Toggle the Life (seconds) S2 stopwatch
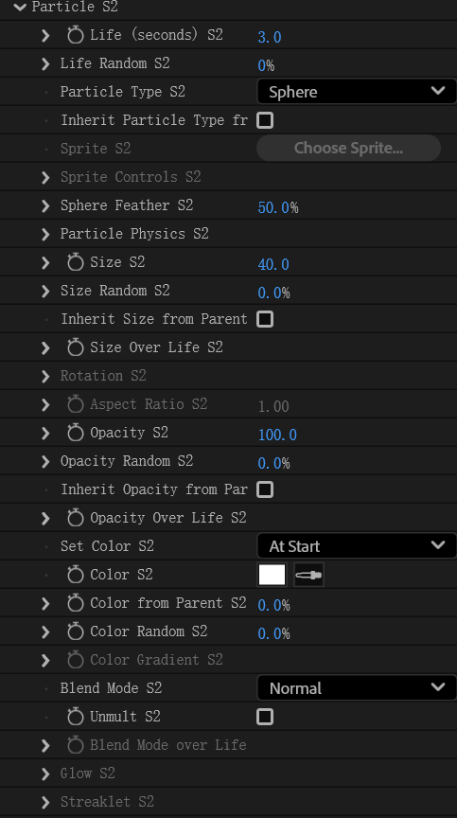The image size is (457, 818). [x=76, y=35]
